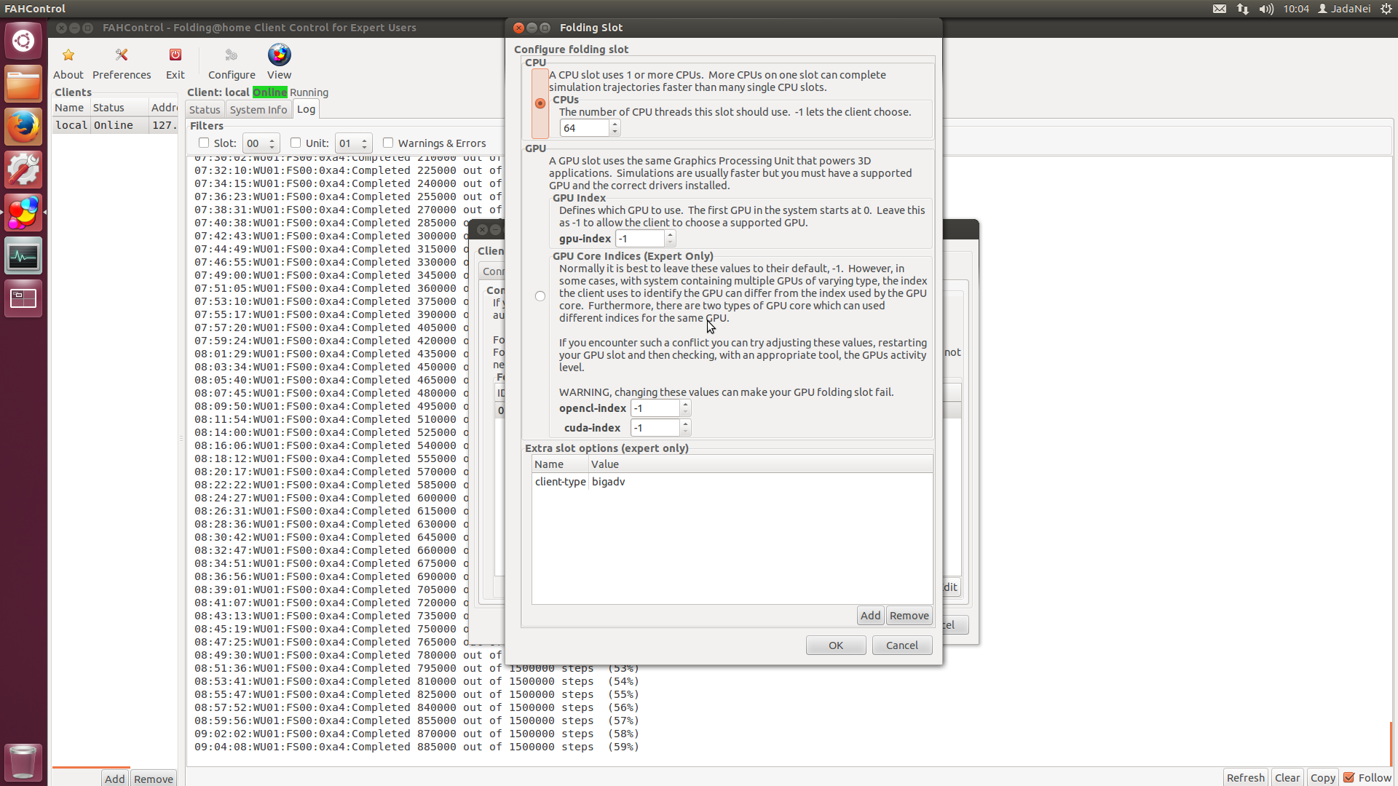Open the workspace switcher icon
Image resolution: width=1398 pixels, height=786 pixels.
(x=23, y=298)
